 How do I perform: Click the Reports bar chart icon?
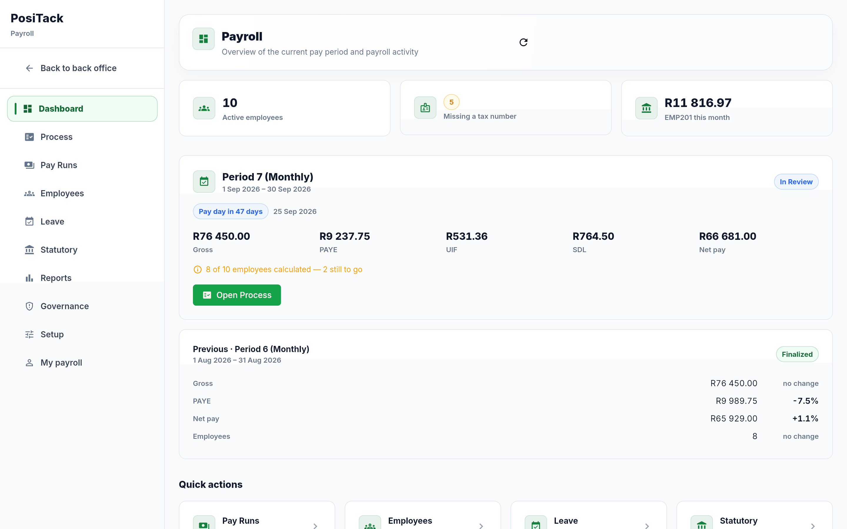click(29, 278)
